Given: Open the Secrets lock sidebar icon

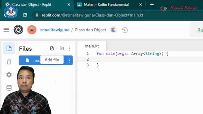Looking at the screenshot, I should 9,61.
